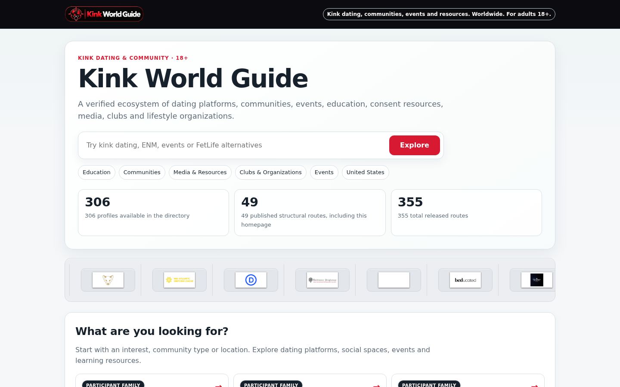Select the Education category chip
Viewport: 620px width, 387px height.
pyautogui.click(x=96, y=172)
